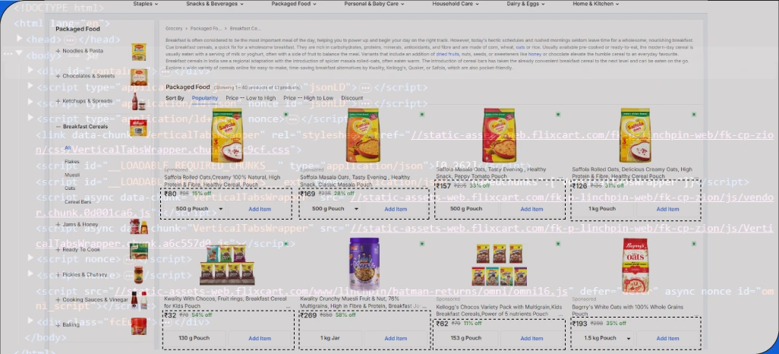
Task: Sort by Price -- High to Low
Action: [308, 98]
